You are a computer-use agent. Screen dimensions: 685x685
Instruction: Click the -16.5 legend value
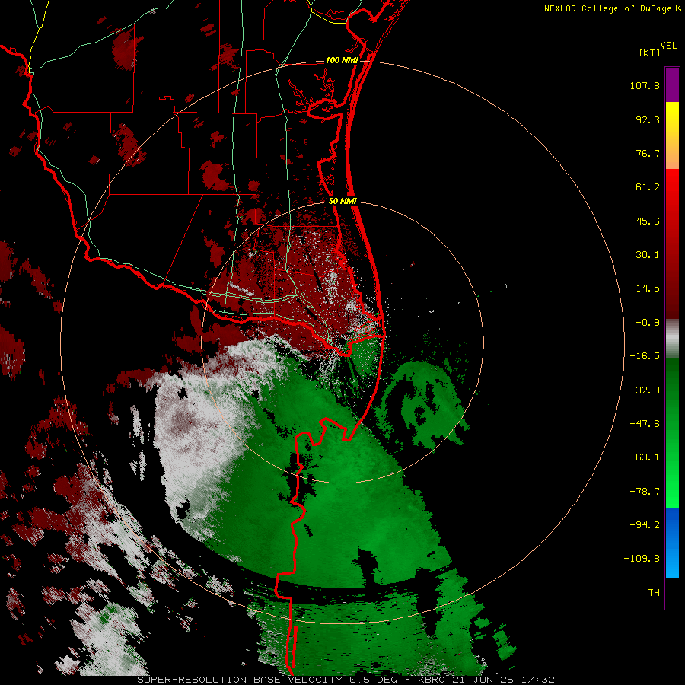click(x=645, y=356)
